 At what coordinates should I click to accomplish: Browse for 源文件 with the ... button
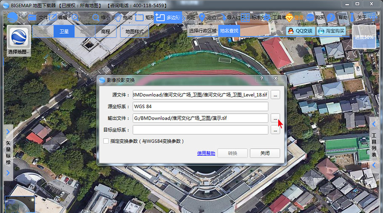tap(275, 95)
